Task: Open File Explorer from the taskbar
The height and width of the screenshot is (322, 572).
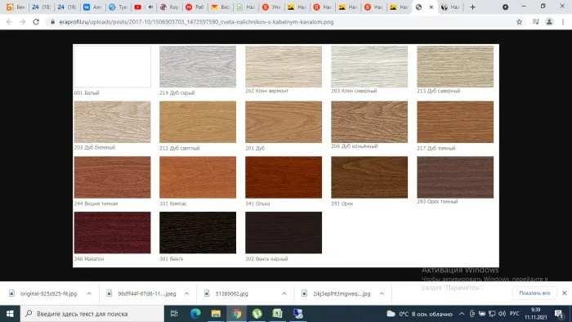Action: tap(216, 314)
